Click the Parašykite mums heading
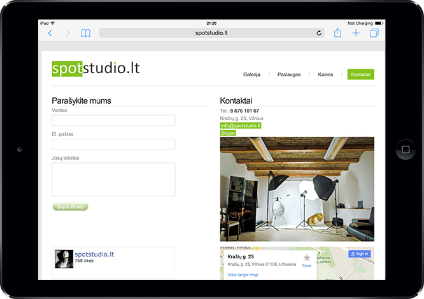424x299 pixels. pos(81,101)
